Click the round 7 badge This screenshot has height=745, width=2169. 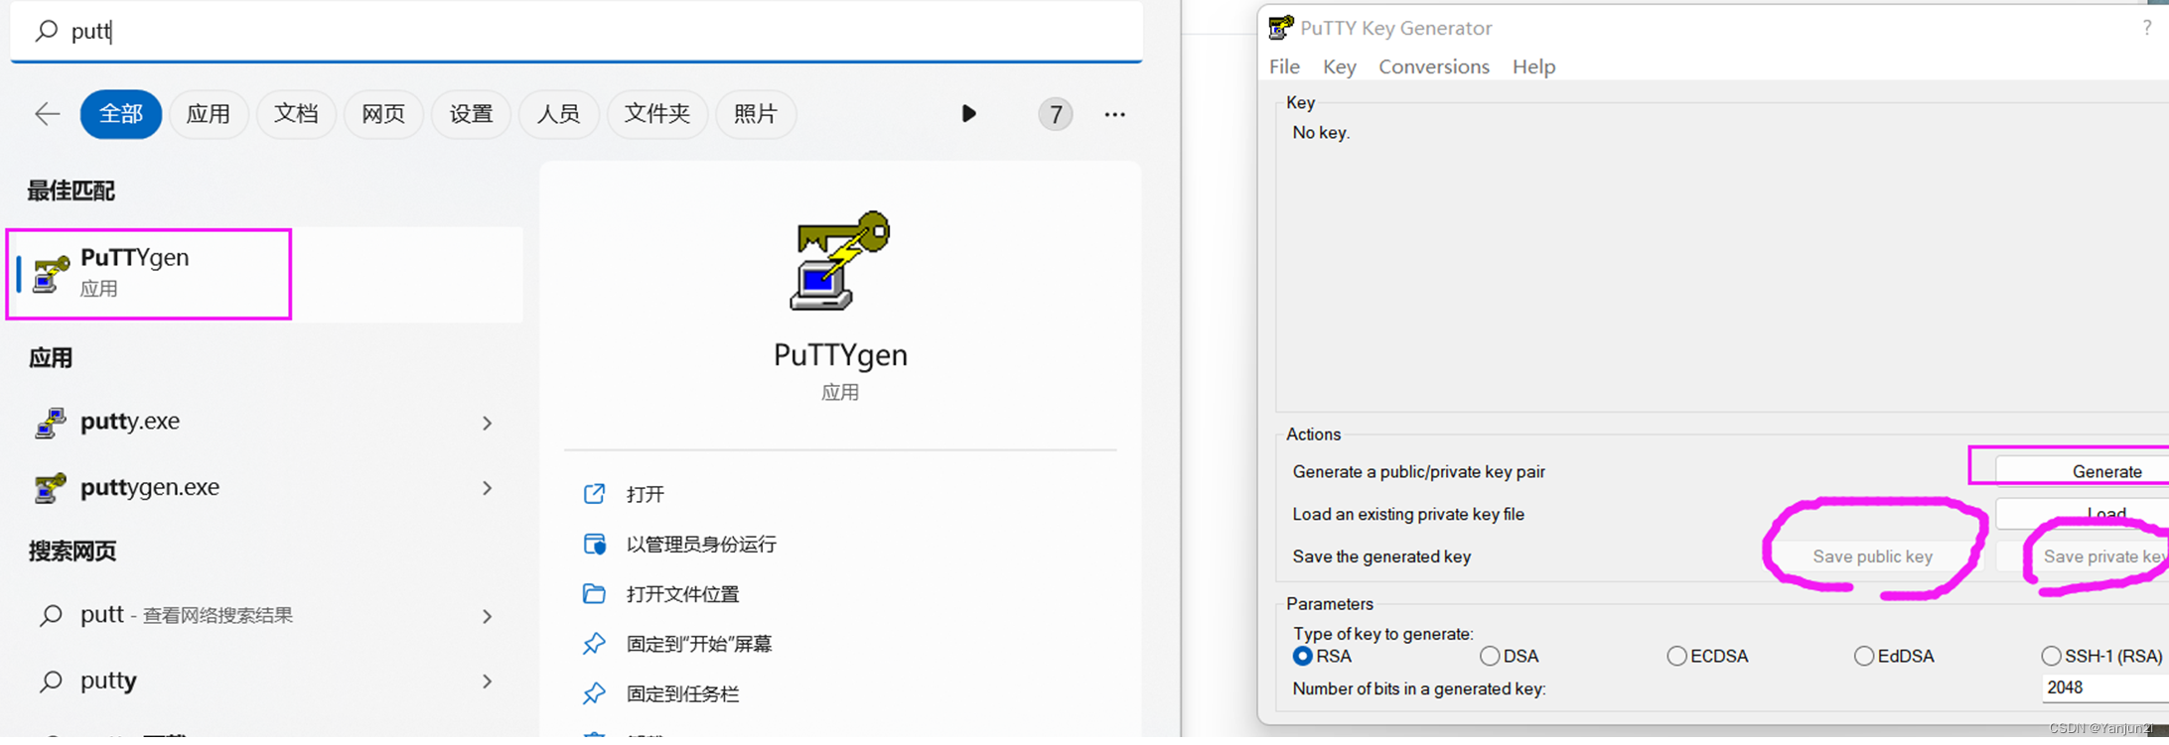(x=1056, y=115)
